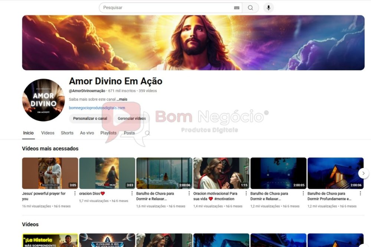Click the "Vídeos mais acessados" heading
The height and width of the screenshot is (247, 371).
click(50, 148)
